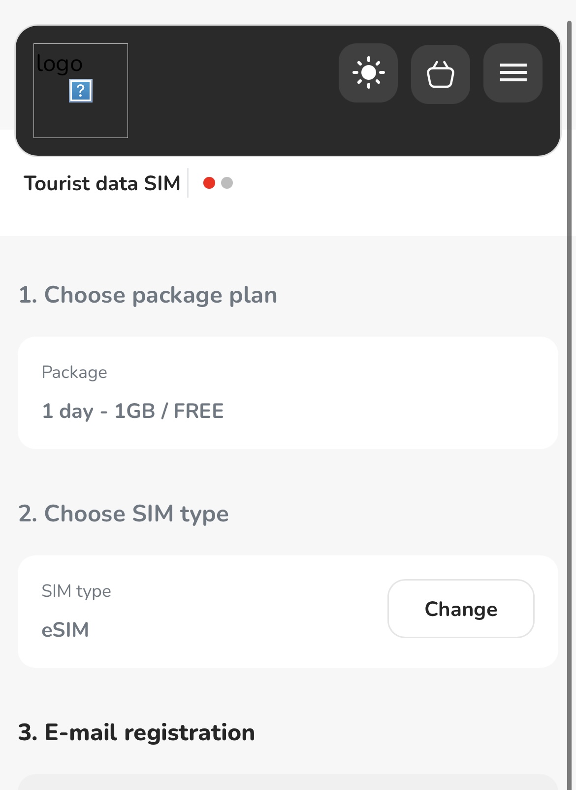The height and width of the screenshot is (790, 576).
Task: Select the red step indicator dot
Action: coord(209,183)
